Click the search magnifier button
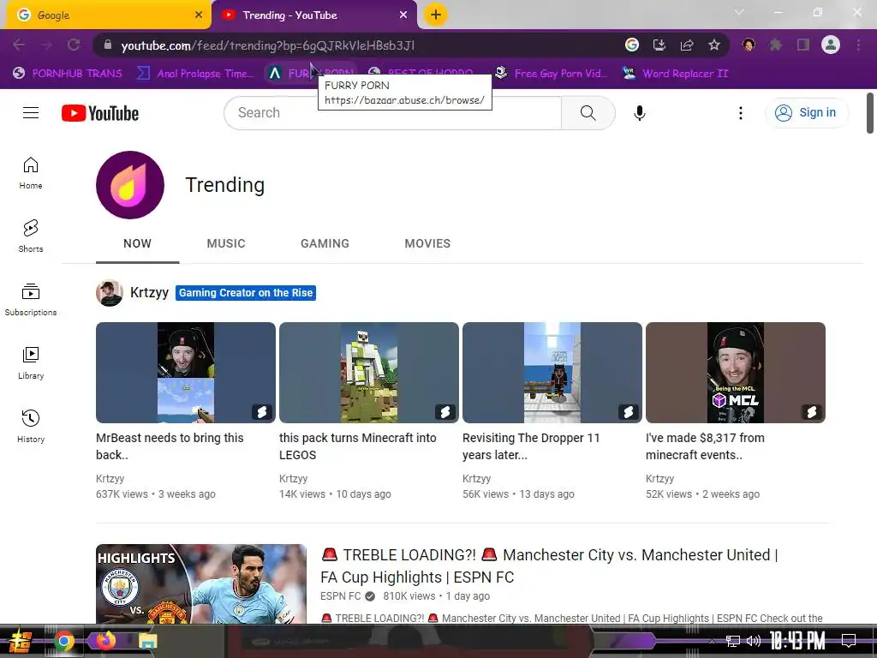This screenshot has height=658, width=877. coord(588,113)
